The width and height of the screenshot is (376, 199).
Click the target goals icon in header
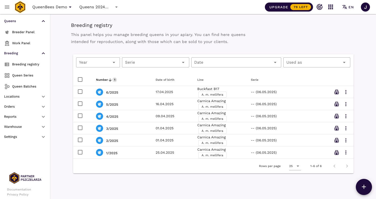[x=320, y=7]
